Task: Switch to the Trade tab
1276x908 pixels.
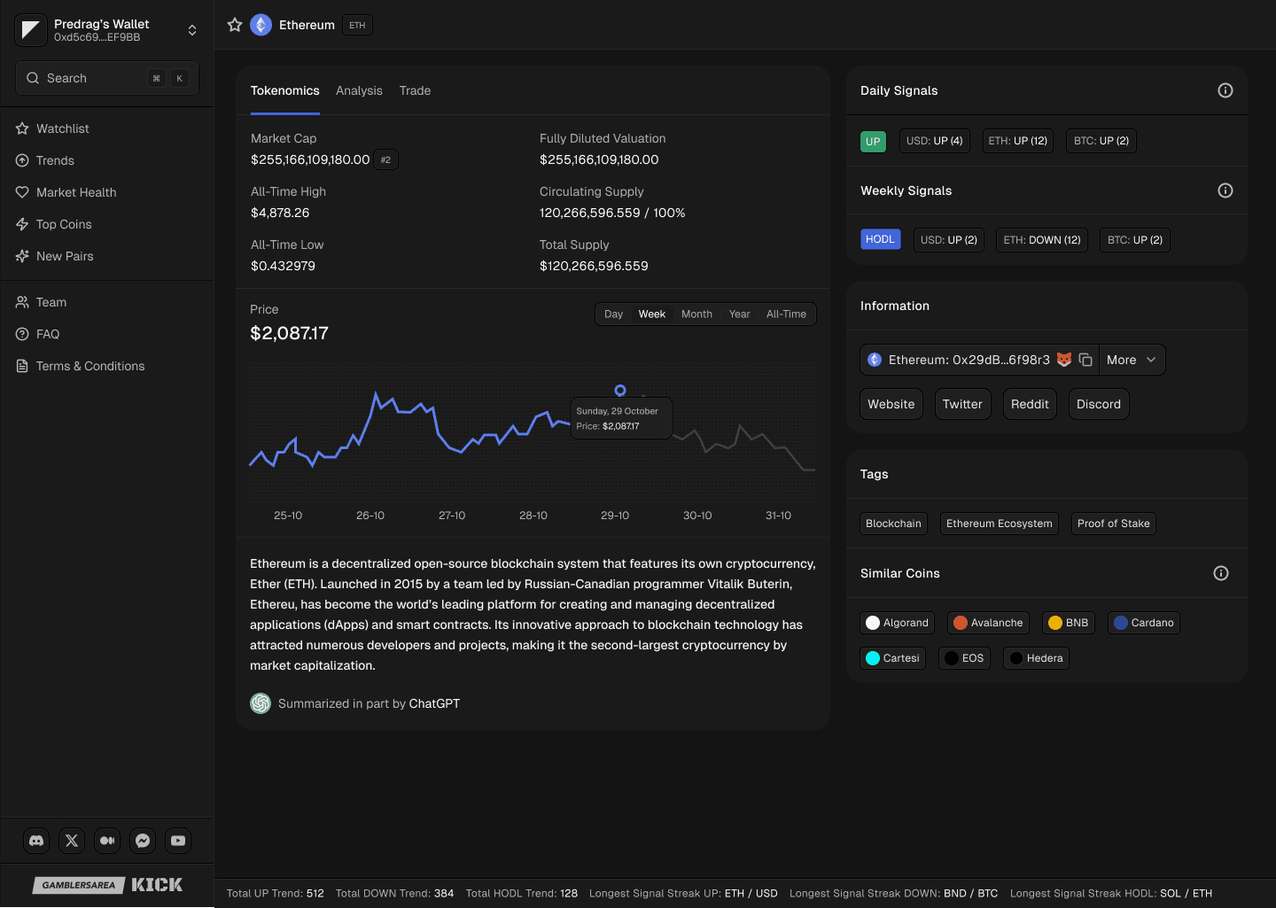Action: coord(415,90)
